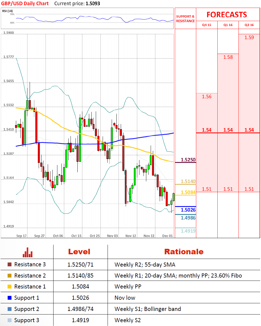Click the 1.5410 price axis label
Image resolution: width=261 pixels, height=326 pixels.
9,129
